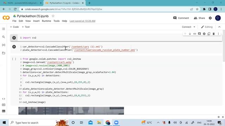Add a new Text cell
225x126 pixels.
click(26, 27)
